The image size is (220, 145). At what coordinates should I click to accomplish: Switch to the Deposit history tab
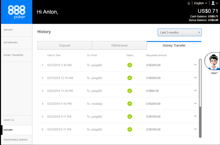pos(64,45)
